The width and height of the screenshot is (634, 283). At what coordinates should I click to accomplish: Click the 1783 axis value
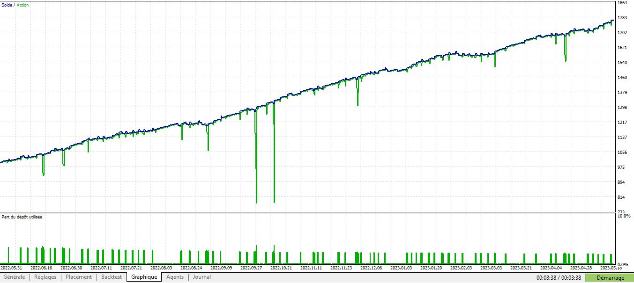pos(623,18)
